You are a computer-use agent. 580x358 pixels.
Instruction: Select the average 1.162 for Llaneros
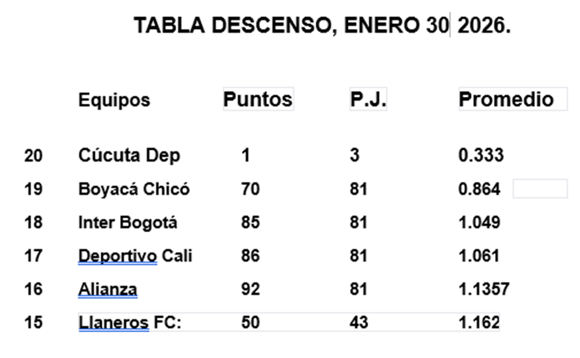[479, 323]
